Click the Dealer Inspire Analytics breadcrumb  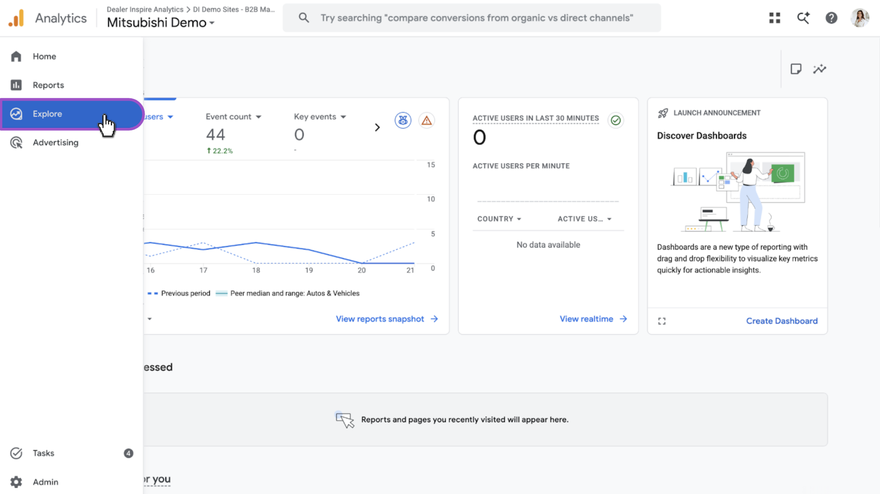145,9
